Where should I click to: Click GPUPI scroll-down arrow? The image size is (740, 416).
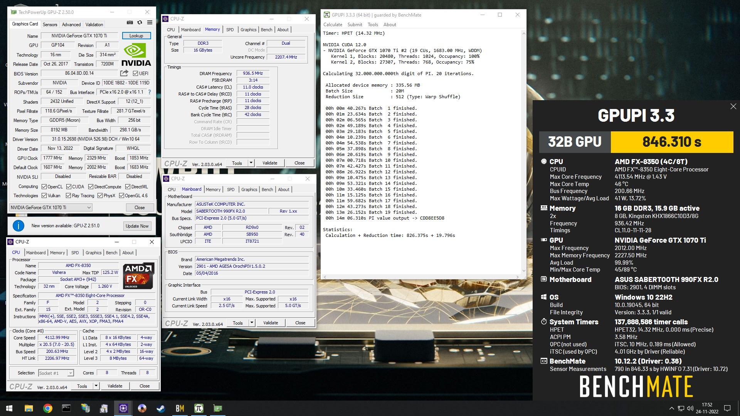pos(523,271)
